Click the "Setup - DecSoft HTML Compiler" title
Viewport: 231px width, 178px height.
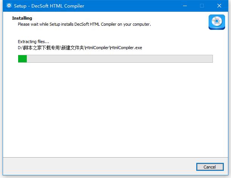(49, 6)
